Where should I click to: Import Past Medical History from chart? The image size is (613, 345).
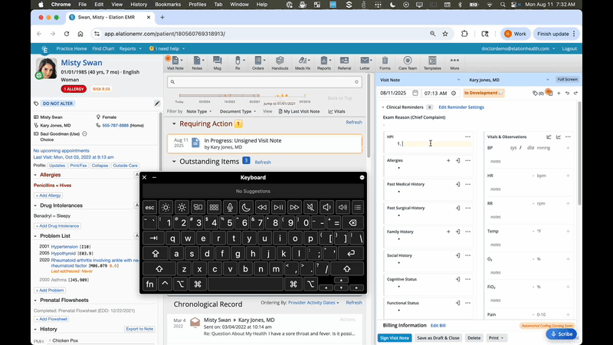457,184
